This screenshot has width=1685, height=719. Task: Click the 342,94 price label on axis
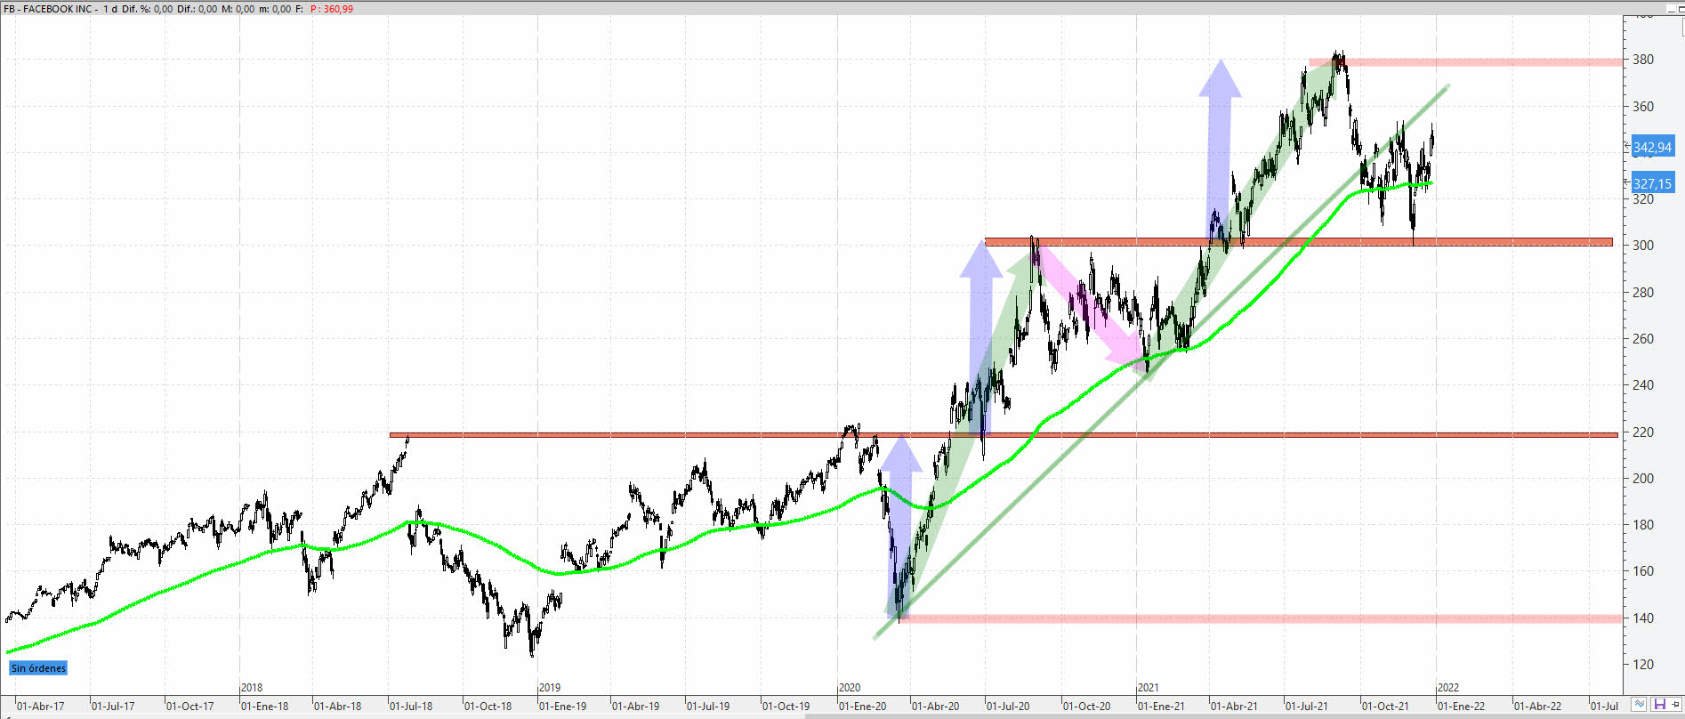1652,148
